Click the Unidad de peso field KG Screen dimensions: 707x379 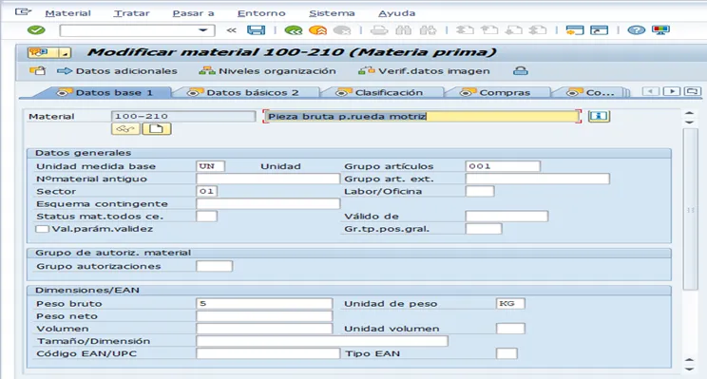(510, 303)
